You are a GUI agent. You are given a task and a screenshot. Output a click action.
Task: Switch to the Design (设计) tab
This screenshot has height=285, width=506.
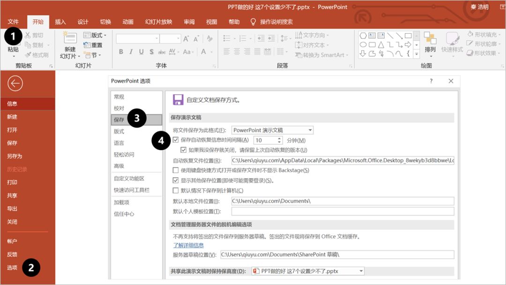coord(83,22)
